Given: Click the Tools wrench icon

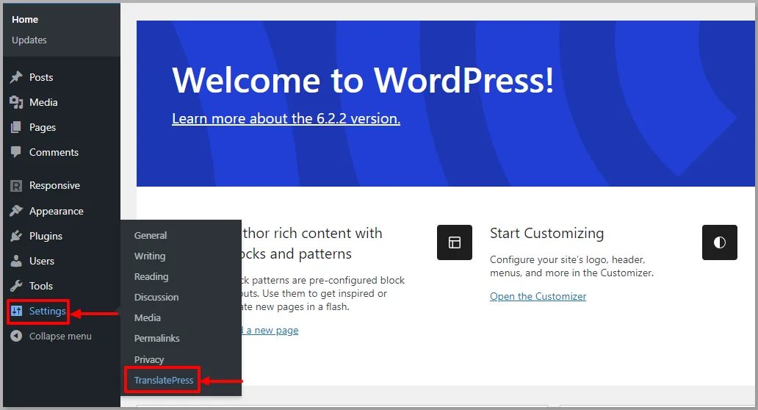Looking at the screenshot, I should [16, 286].
